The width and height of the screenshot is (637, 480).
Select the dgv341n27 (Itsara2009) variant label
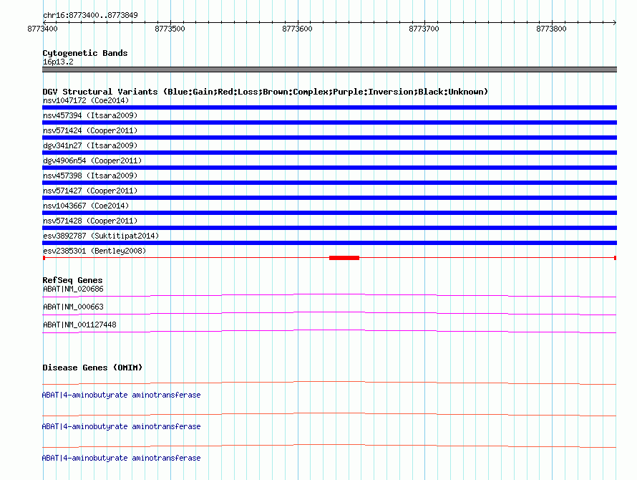(x=90, y=145)
